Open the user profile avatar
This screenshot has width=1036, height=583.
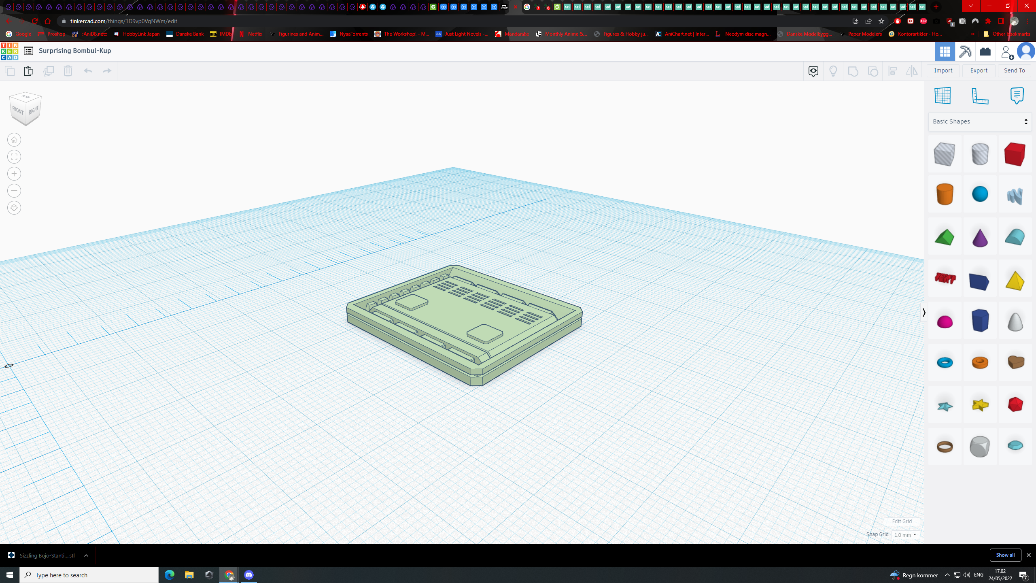pyautogui.click(x=1026, y=52)
